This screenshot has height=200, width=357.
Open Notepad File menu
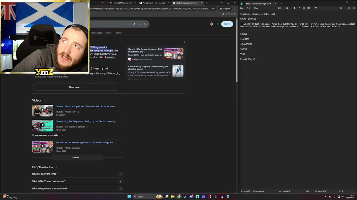coord(242,8)
